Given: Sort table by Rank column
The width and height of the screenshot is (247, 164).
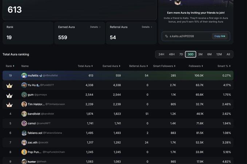Looking at the screenshot, I should [x=10, y=66].
